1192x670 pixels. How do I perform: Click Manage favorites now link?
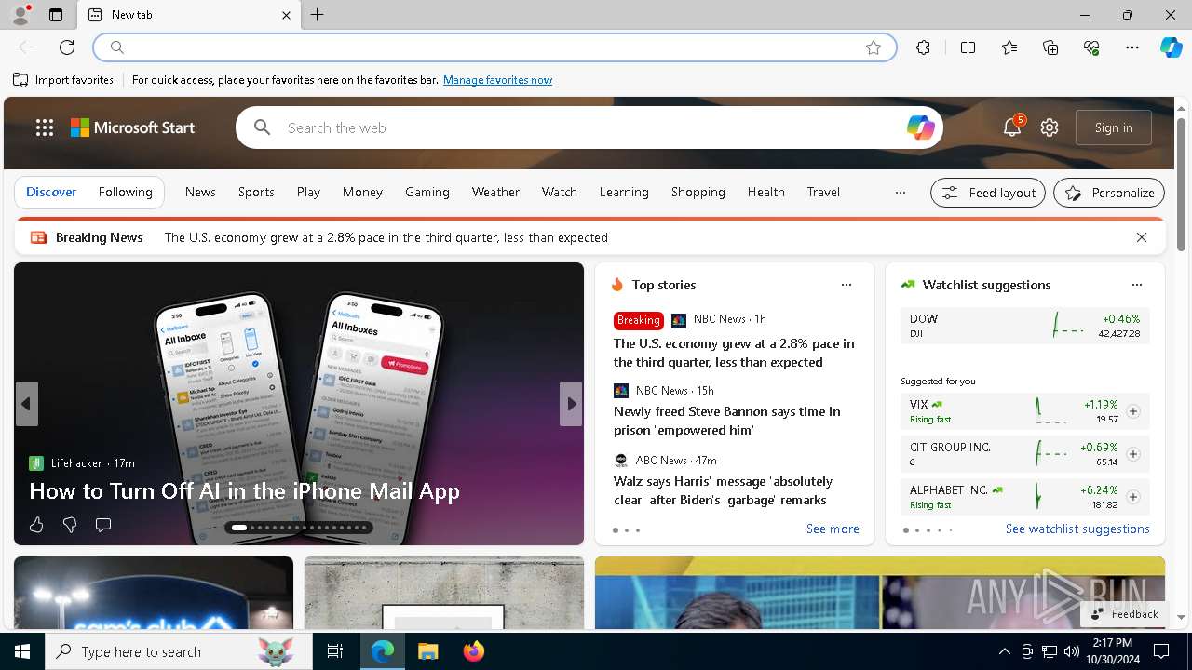point(497,80)
